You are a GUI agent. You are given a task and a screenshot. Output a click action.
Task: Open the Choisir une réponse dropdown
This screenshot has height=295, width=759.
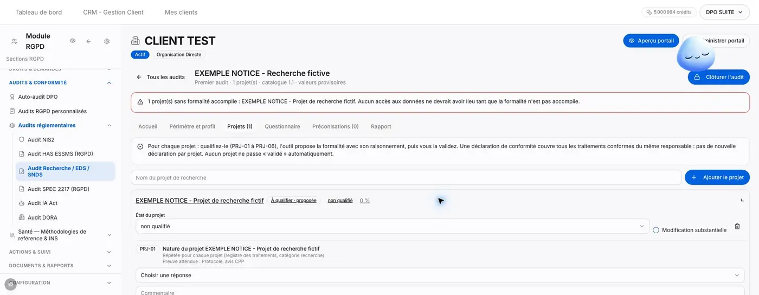(x=440, y=275)
